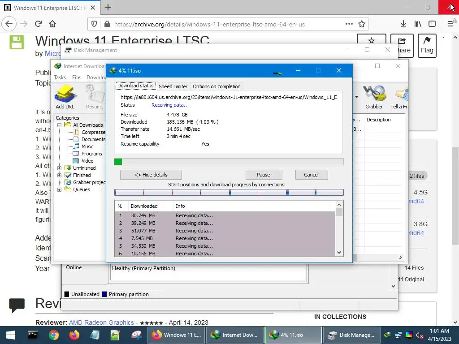Open the Firefox library icon
The width and height of the screenshot is (459, 344).
[x=418, y=24]
